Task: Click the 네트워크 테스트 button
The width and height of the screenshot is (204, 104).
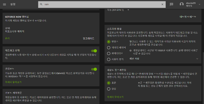Action: 188,17
